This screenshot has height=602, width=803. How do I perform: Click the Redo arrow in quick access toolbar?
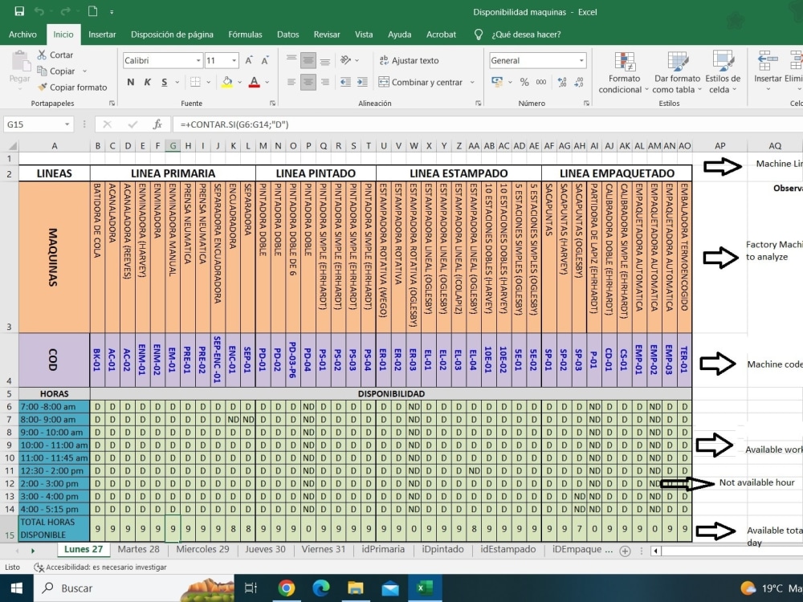tap(65, 11)
